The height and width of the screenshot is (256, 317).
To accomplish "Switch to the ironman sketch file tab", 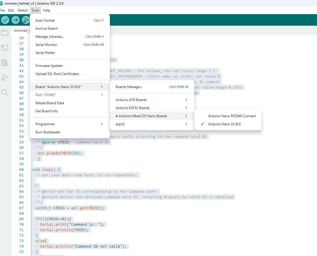I will [x=21, y=30].
